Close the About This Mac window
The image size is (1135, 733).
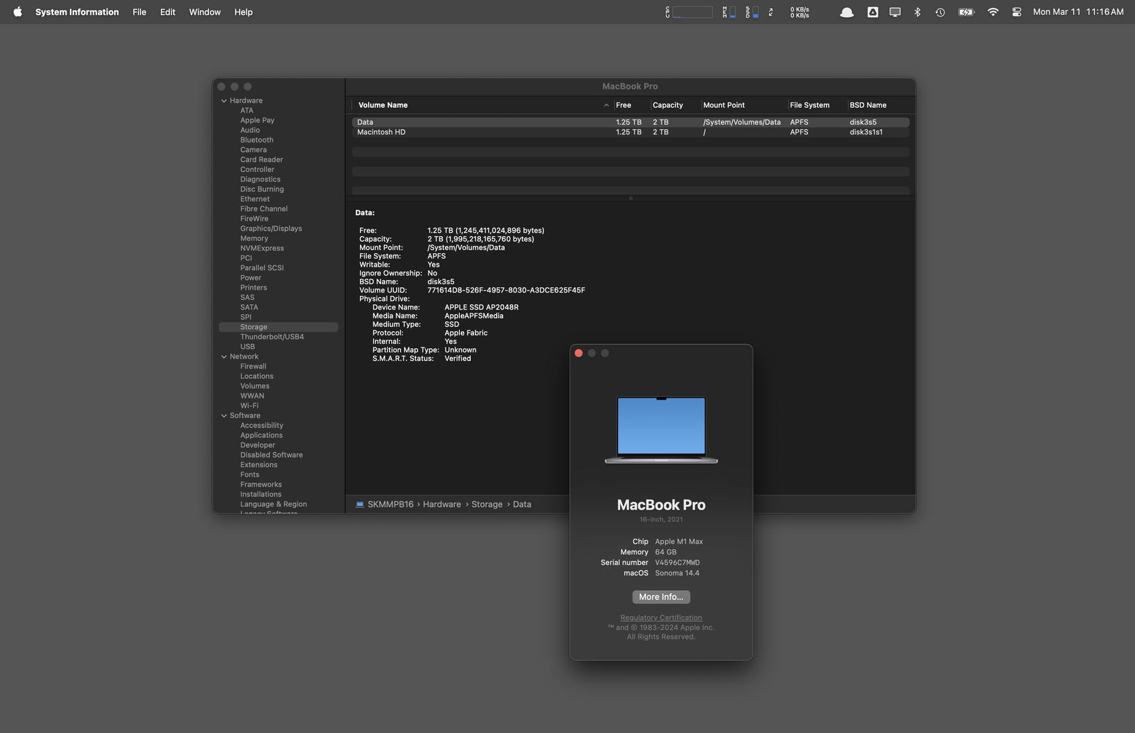click(579, 353)
